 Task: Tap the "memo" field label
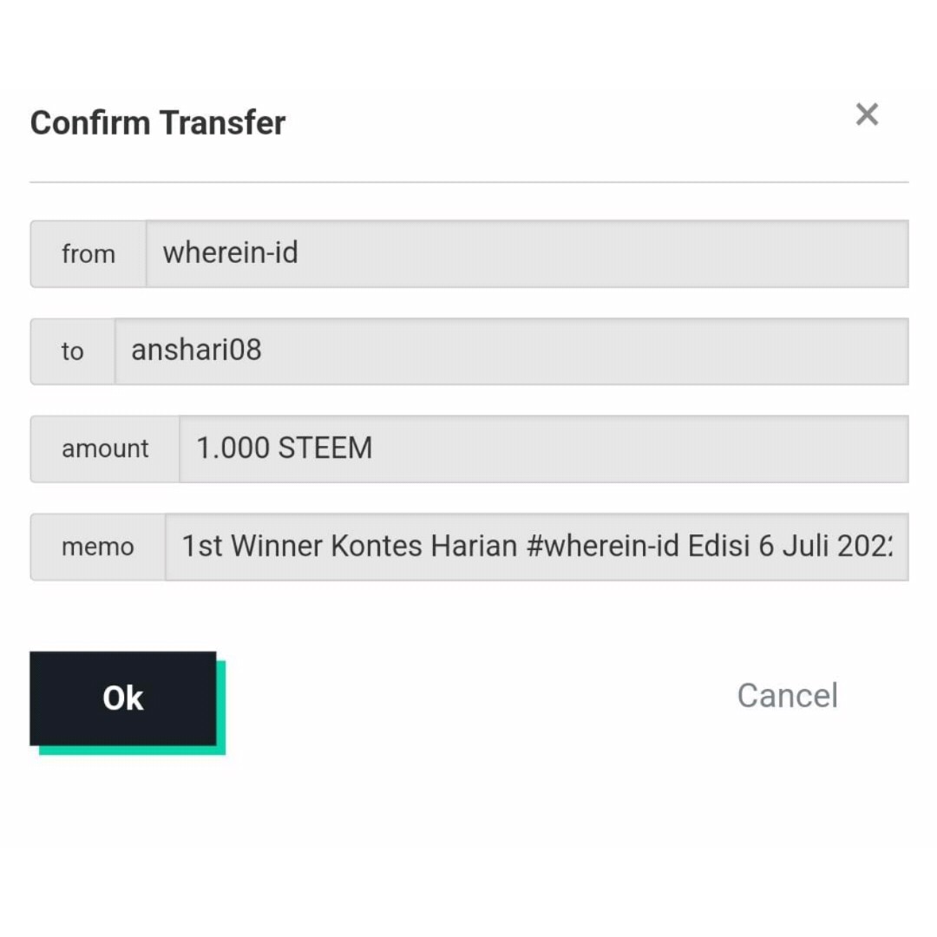98,547
